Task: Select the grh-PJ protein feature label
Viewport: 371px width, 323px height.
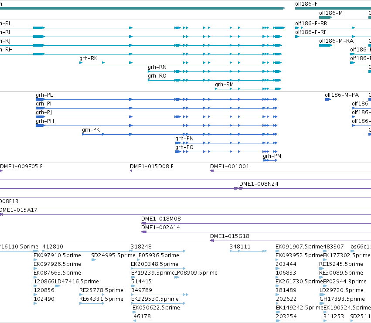Action: [x=44, y=112]
